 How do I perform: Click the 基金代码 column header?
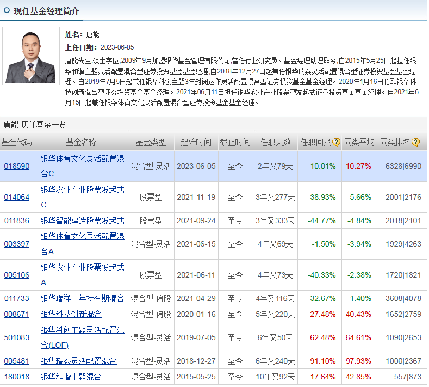tap(17, 143)
